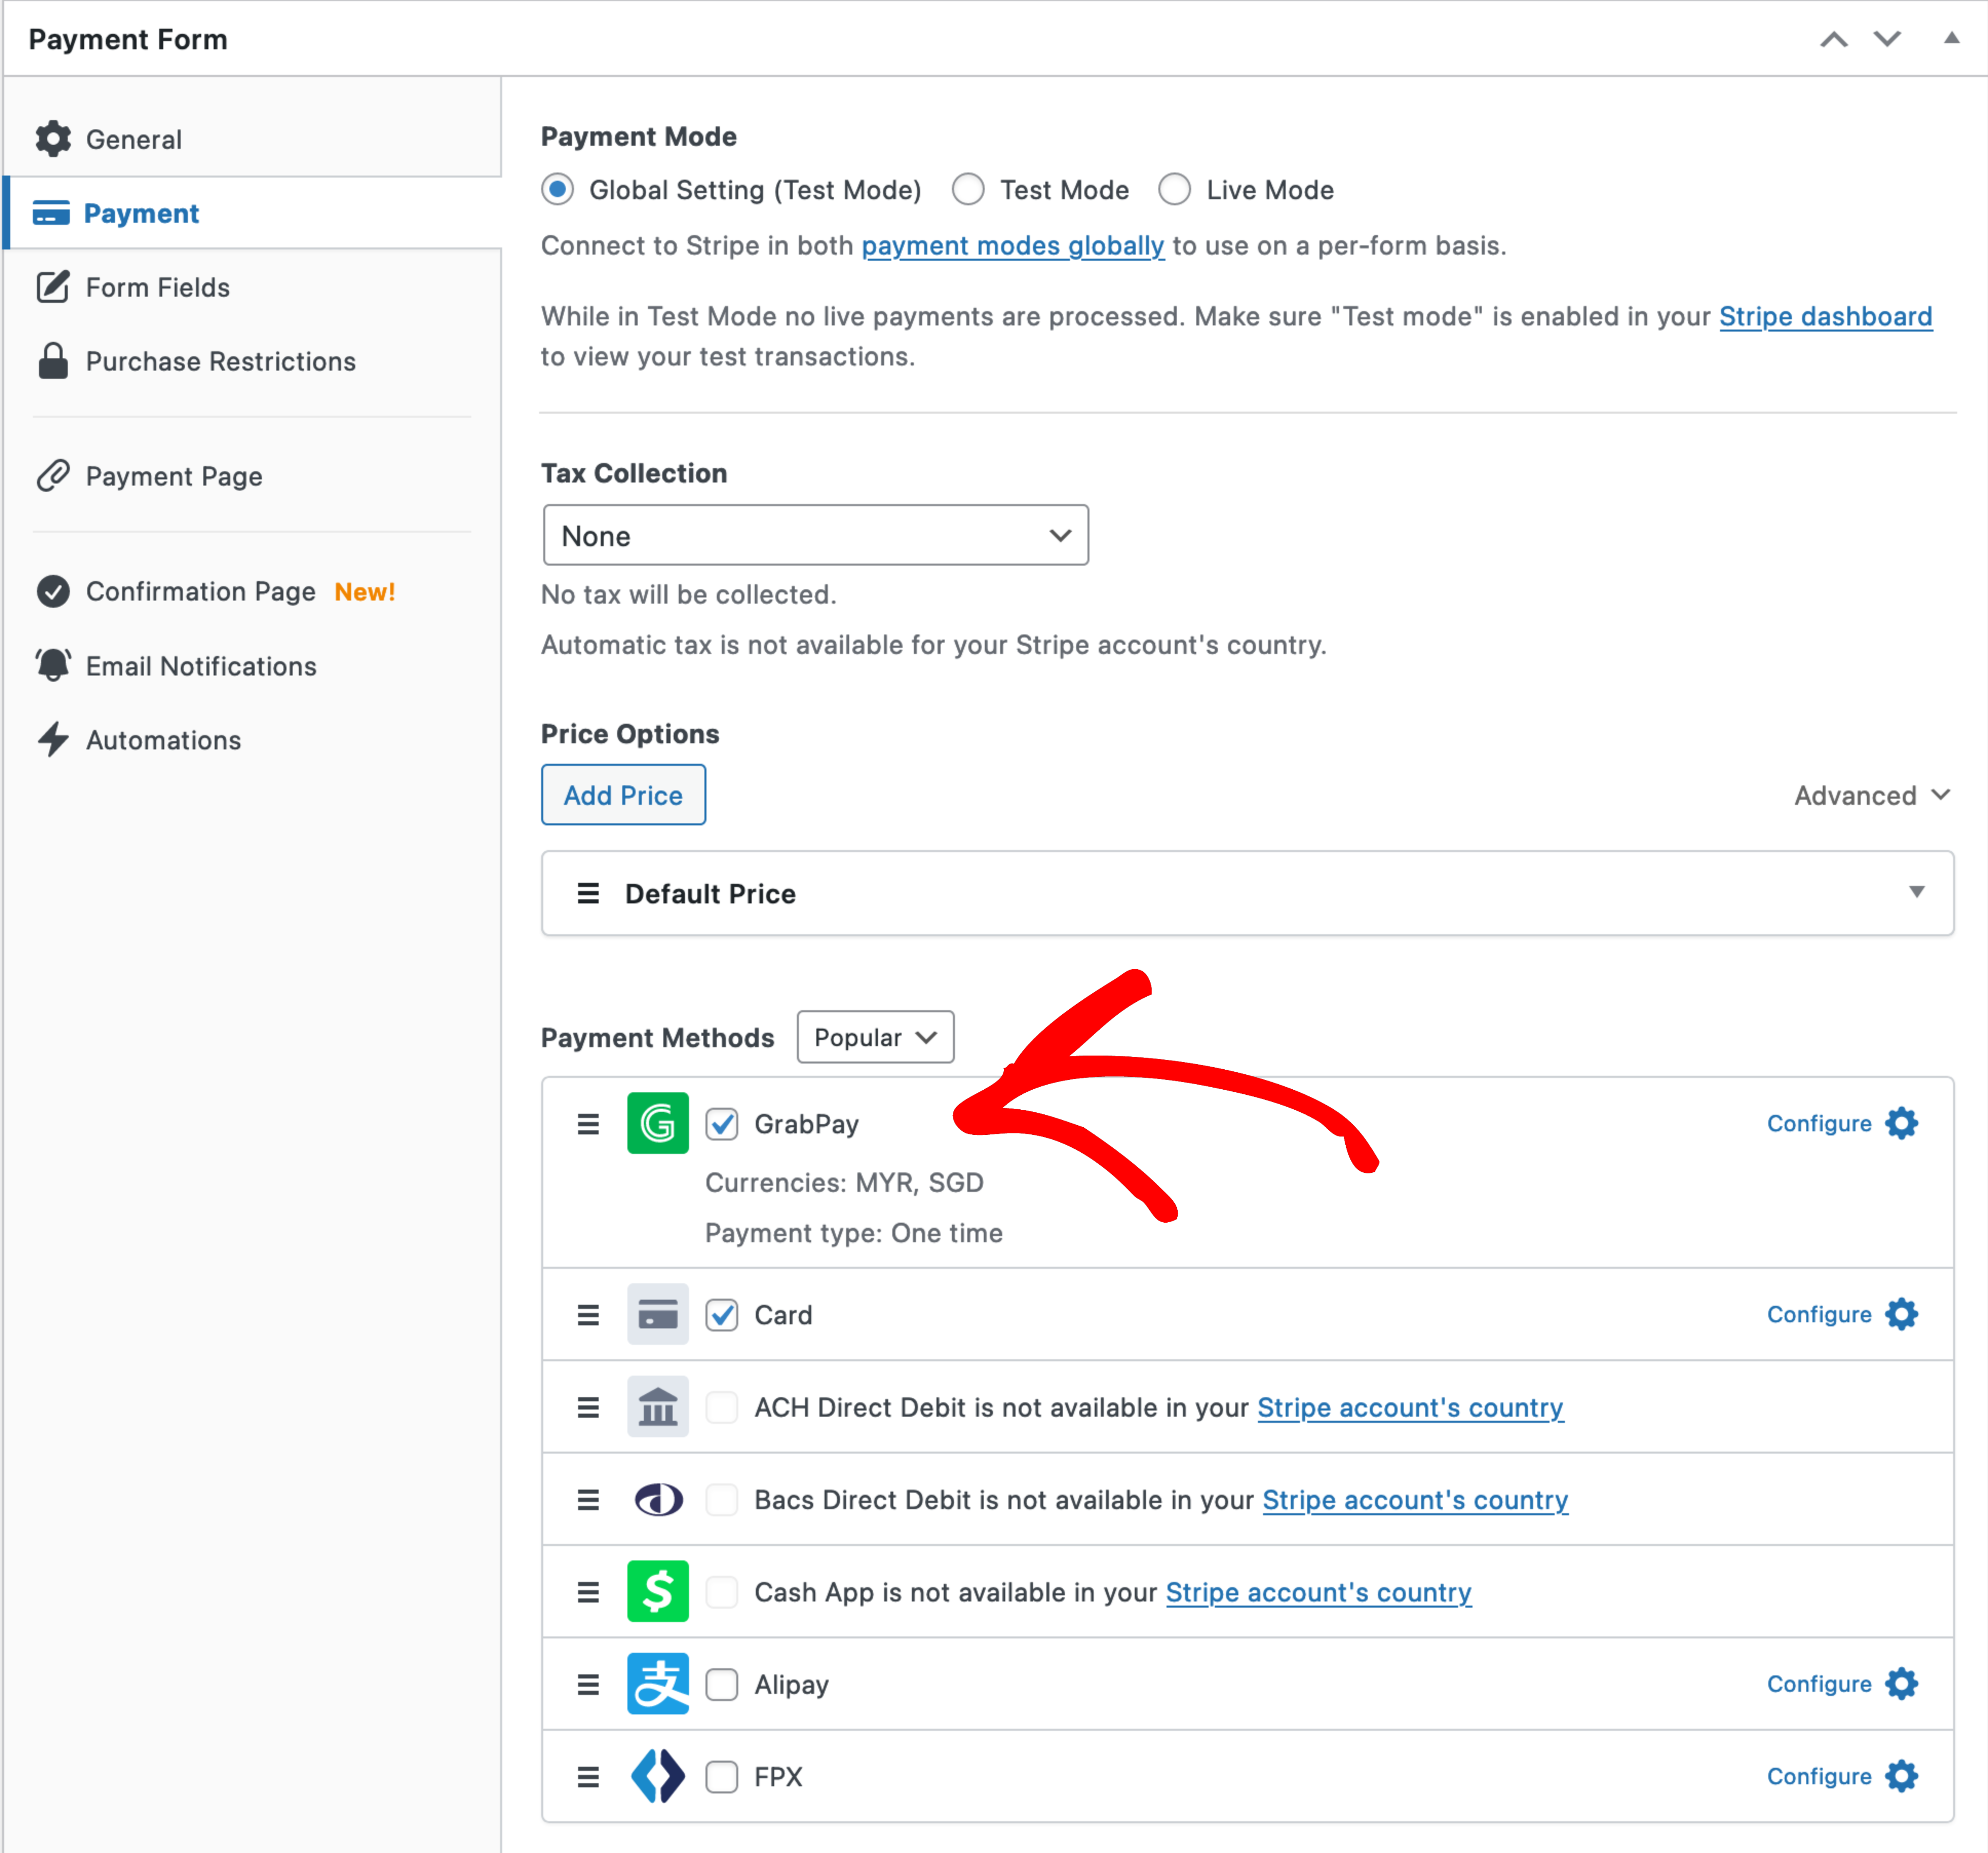Click the Cash App dollar icon
The image size is (1988, 1853).
pos(657,1591)
